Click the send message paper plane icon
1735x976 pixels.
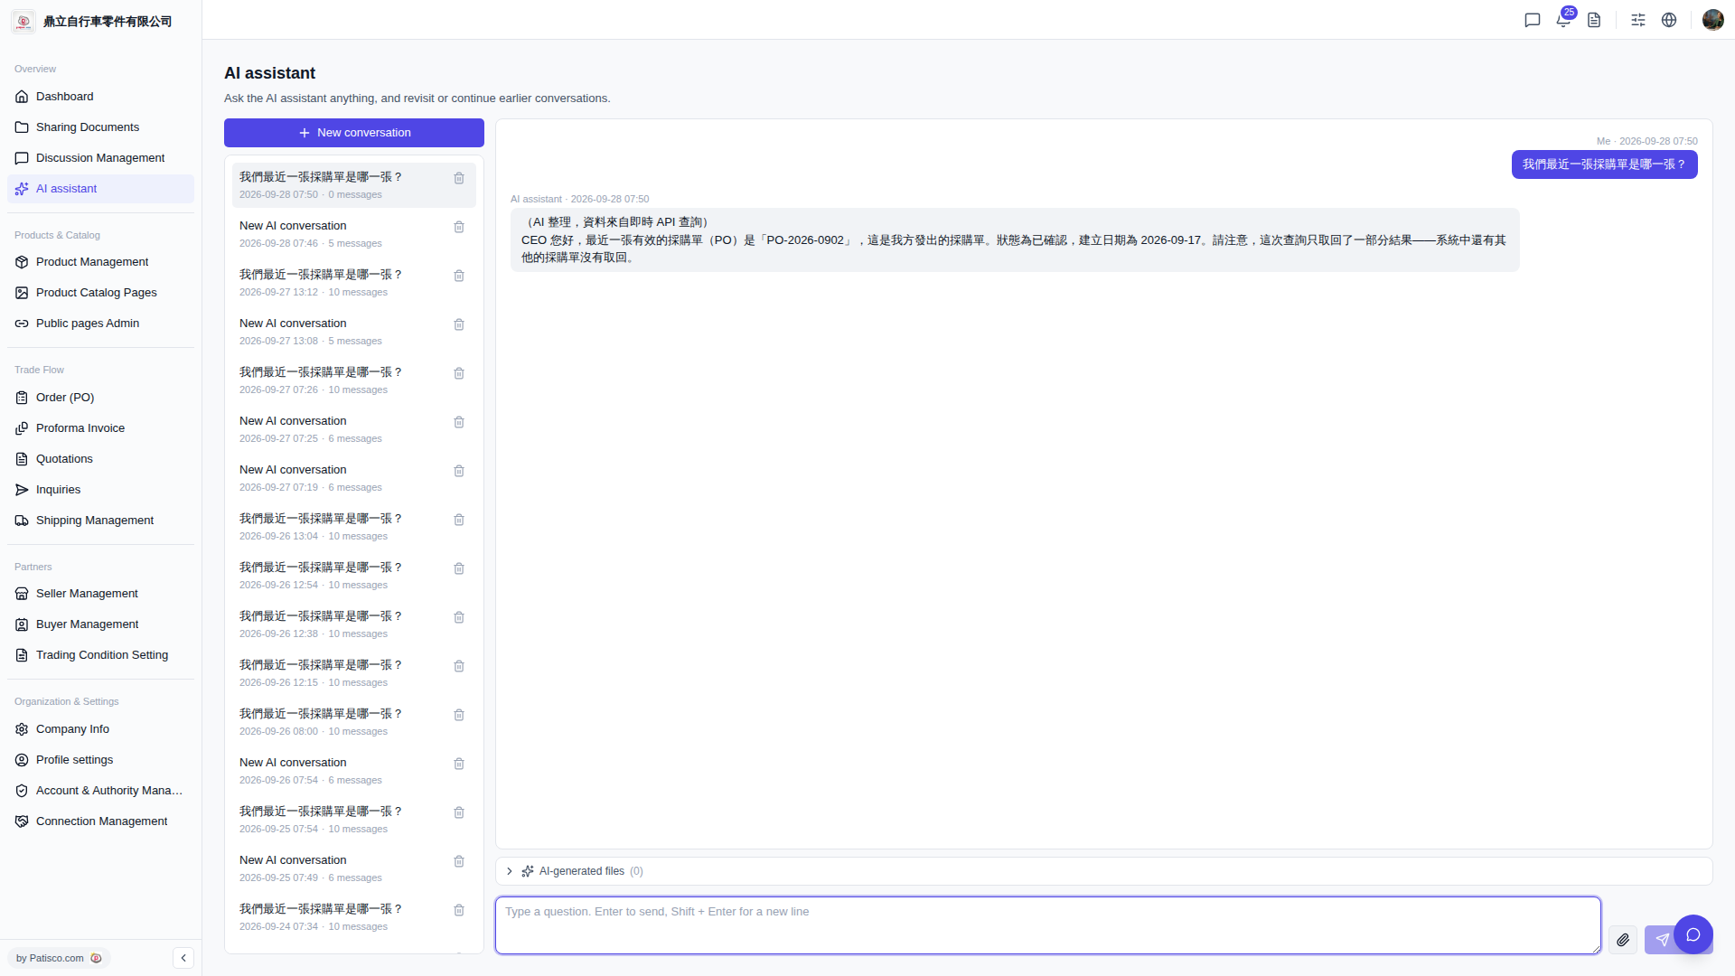point(1662,940)
